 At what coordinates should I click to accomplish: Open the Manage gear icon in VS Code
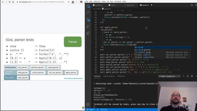tap(88, 104)
